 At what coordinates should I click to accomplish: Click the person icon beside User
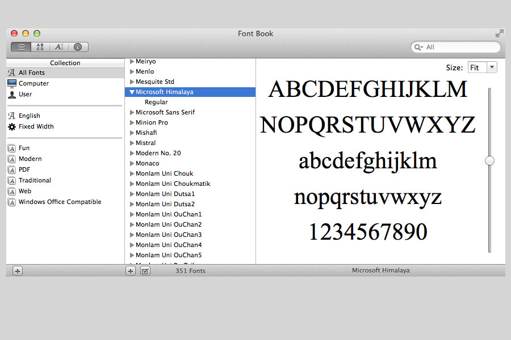(x=12, y=95)
